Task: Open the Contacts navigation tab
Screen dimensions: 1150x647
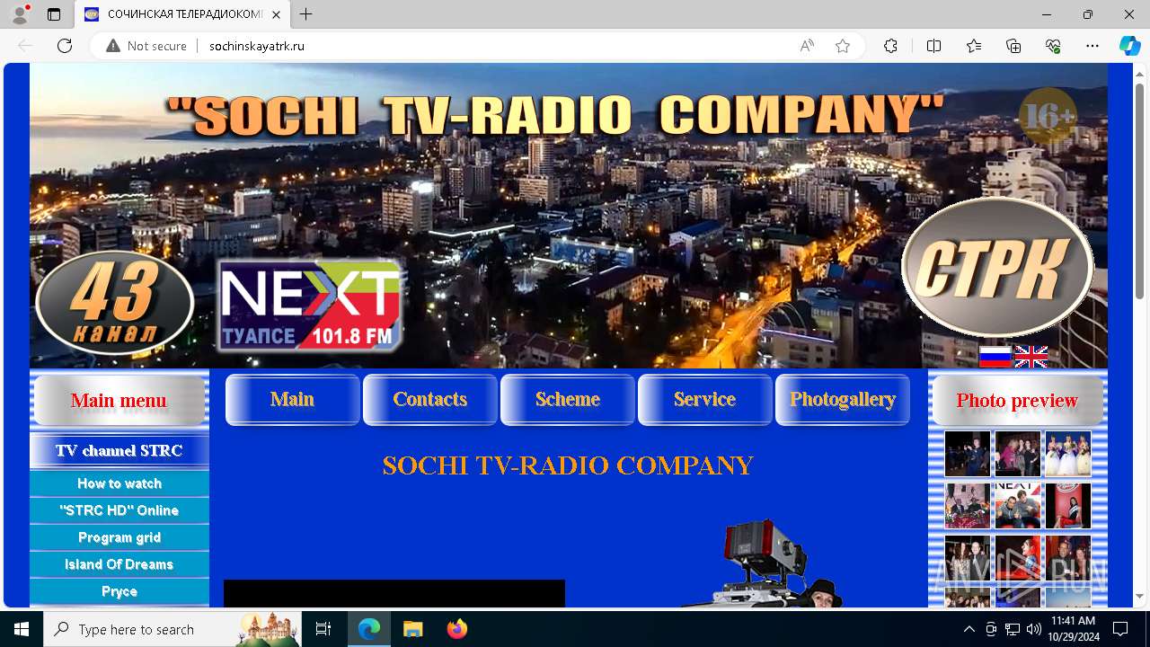Action: point(430,400)
